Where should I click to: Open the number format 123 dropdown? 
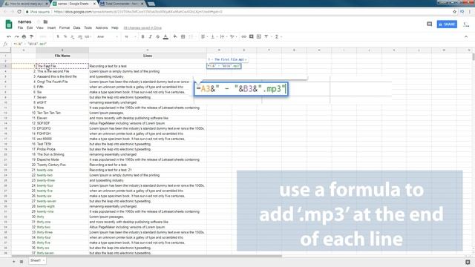coord(88,36)
